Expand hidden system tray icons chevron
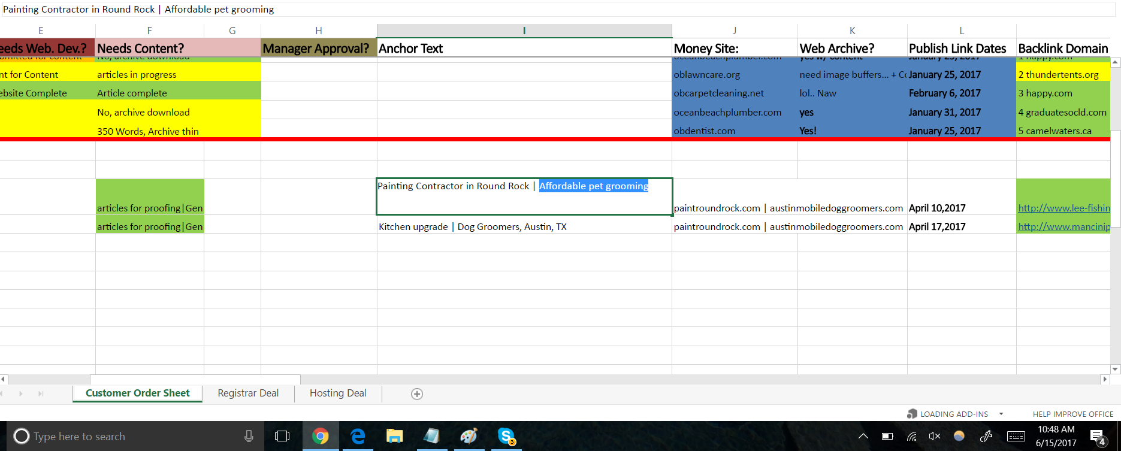 tap(863, 436)
